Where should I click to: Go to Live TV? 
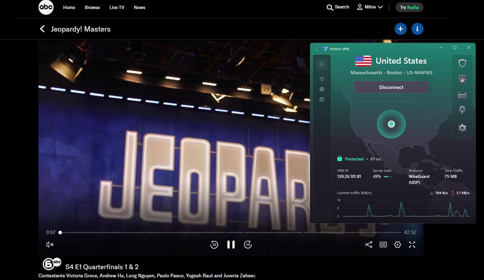(117, 8)
